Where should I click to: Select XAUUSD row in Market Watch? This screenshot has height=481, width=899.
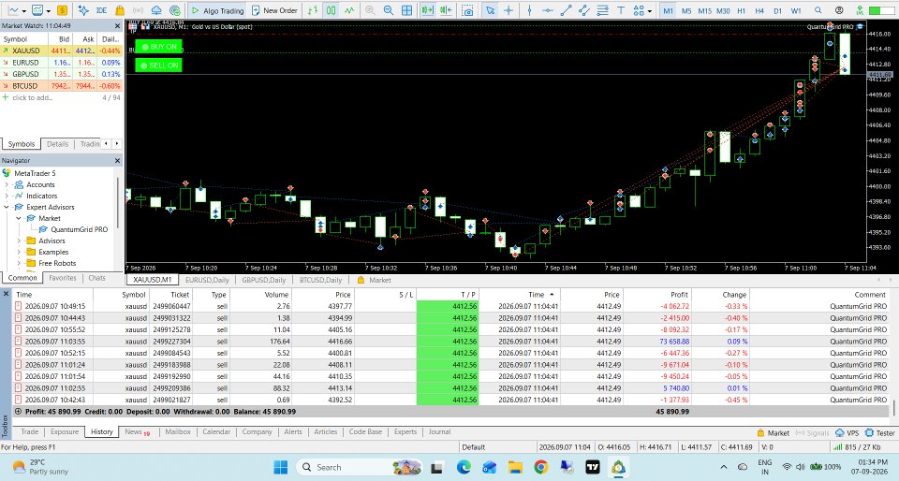[x=62, y=51]
